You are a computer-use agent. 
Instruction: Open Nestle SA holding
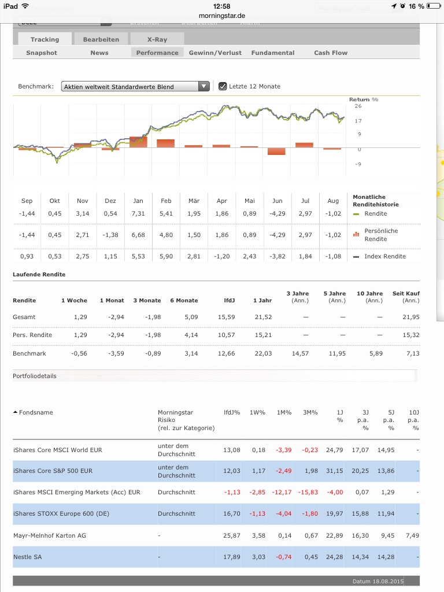[x=28, y=557]
